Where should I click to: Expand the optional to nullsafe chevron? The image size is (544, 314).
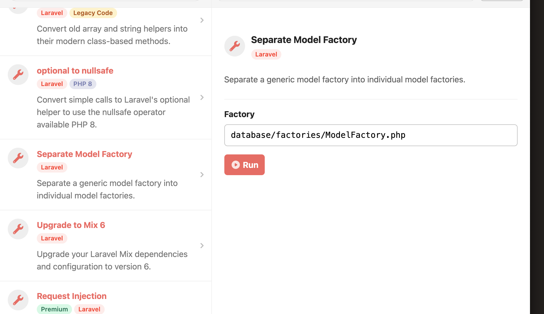pyautogui.click(x=202, y=97)
